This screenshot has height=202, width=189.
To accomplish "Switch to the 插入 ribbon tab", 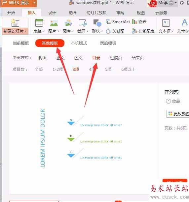I will [x=32, y=13].
